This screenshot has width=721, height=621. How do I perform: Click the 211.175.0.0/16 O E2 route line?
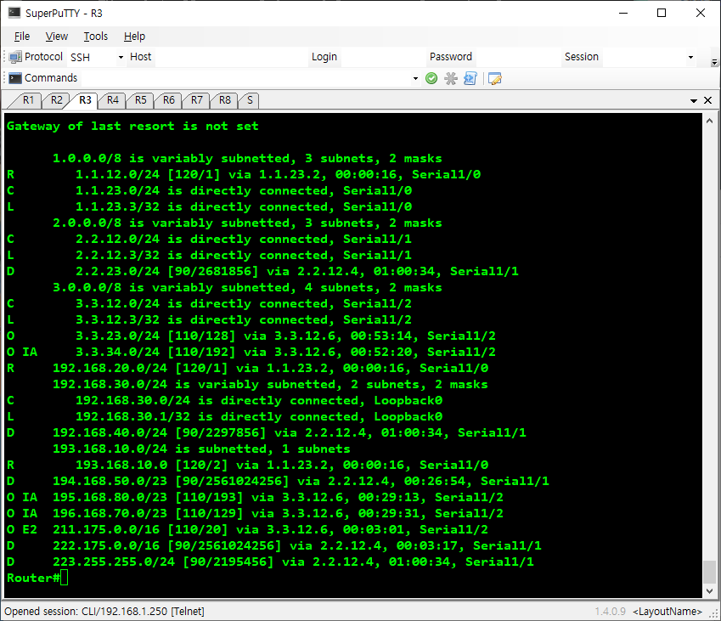point(247,529)
